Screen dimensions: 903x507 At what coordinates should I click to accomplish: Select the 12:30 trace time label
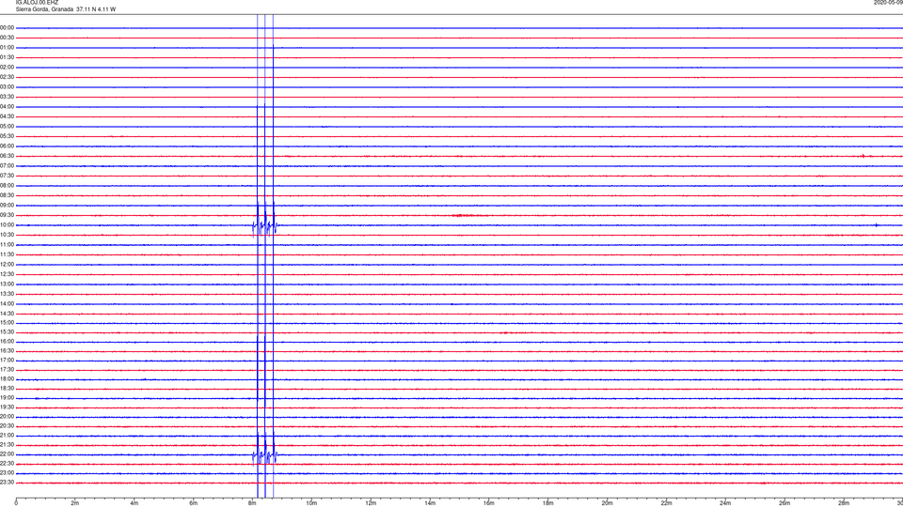(7, 274)
